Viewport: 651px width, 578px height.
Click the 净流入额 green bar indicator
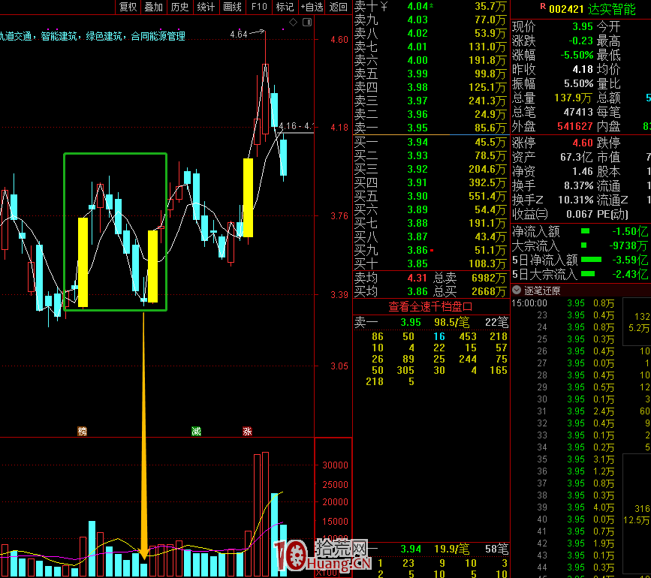pyautogui.click(x=586, y=231)
